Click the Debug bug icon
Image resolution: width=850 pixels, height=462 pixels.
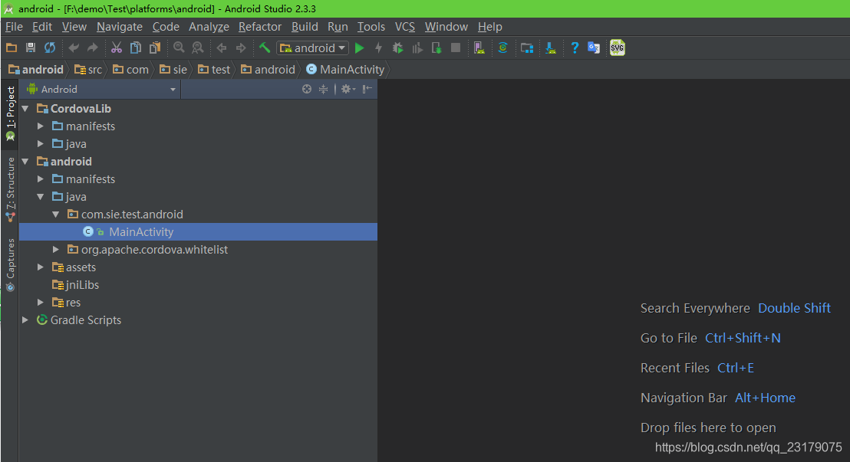[398, 48]
